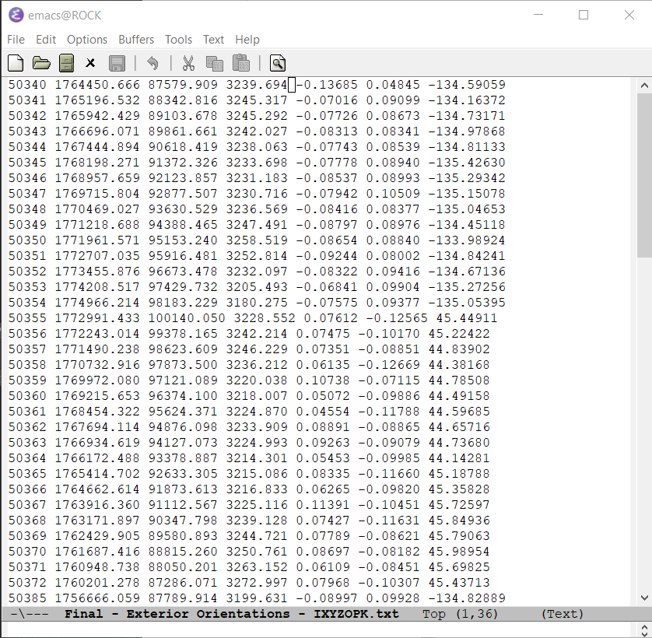Open the File menu
The width and height of the screenshot is (652, 638).
[16, 40]
